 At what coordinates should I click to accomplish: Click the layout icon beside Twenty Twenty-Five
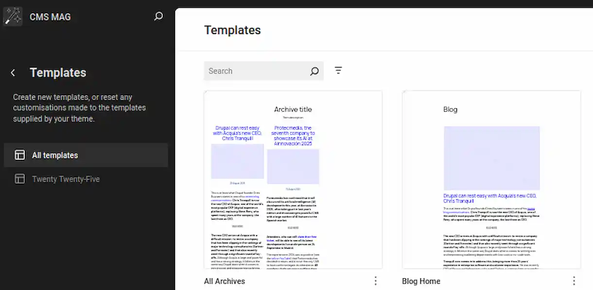(19, 179)
